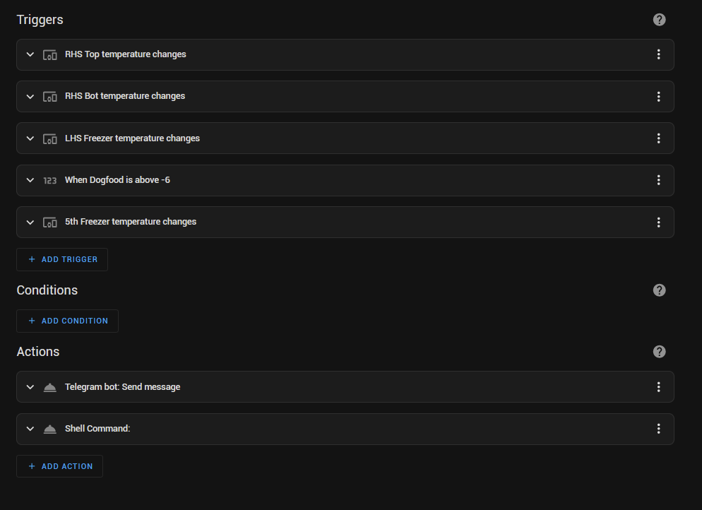Open the Triggers help icon

click(659, 20)
